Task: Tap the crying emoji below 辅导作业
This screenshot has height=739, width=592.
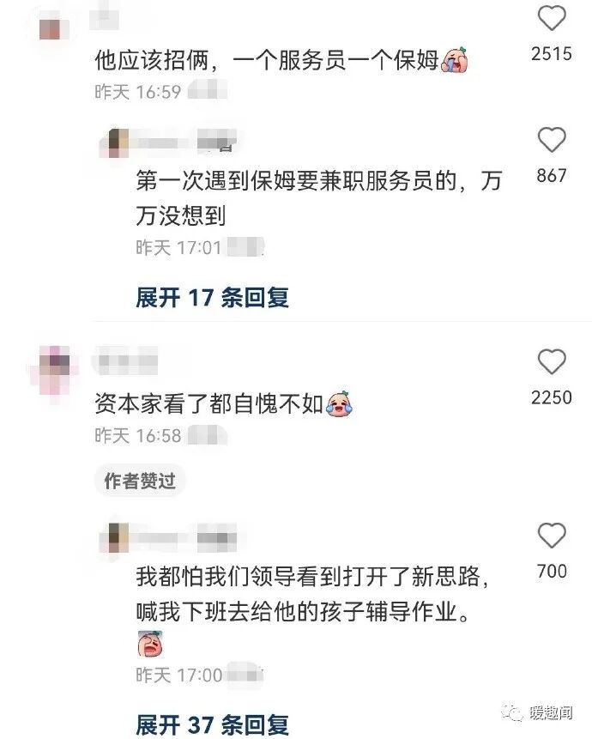Action: [x=150, y=645]
